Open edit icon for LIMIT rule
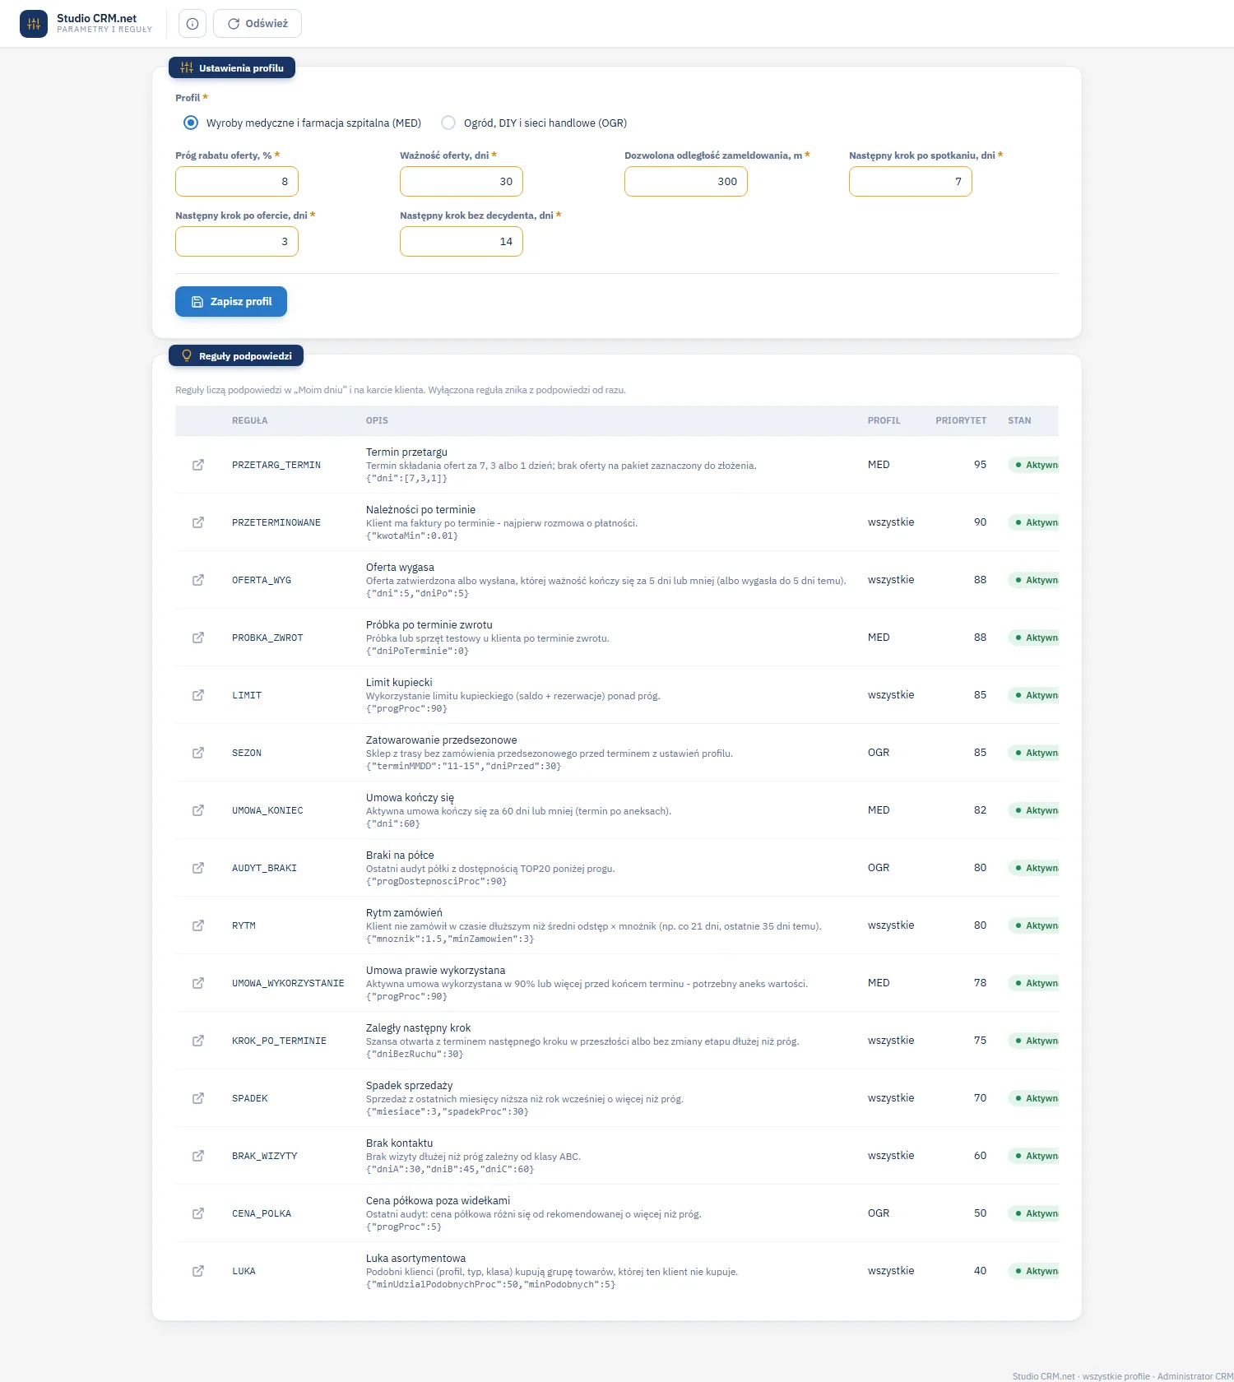Viewport: 1234px width, 1382px height. click(198, 695)
